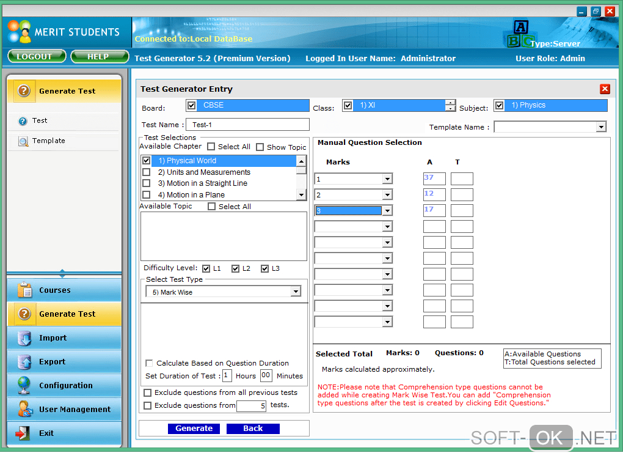Select the Exit sidebar item
Viewport: 623px width, 453px height.
(64, 433)
